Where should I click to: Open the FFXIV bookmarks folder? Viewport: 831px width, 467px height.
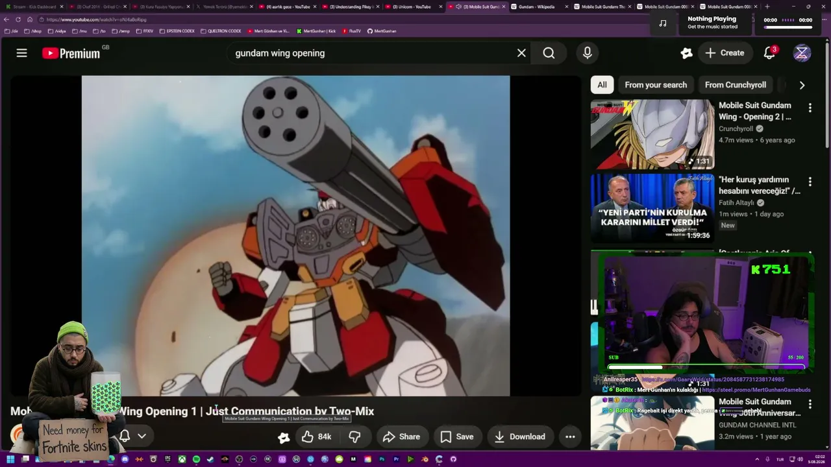[x=143, y=31]
